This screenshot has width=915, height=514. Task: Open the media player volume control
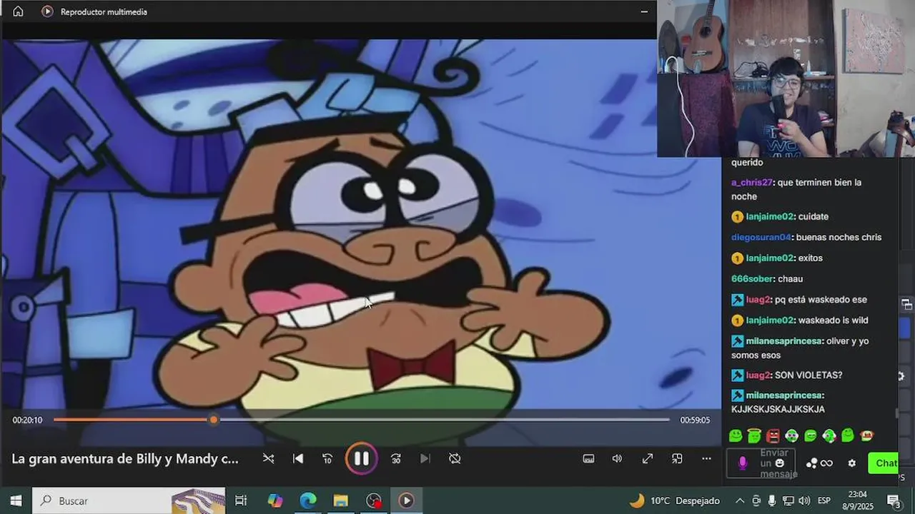pos(617,458)
